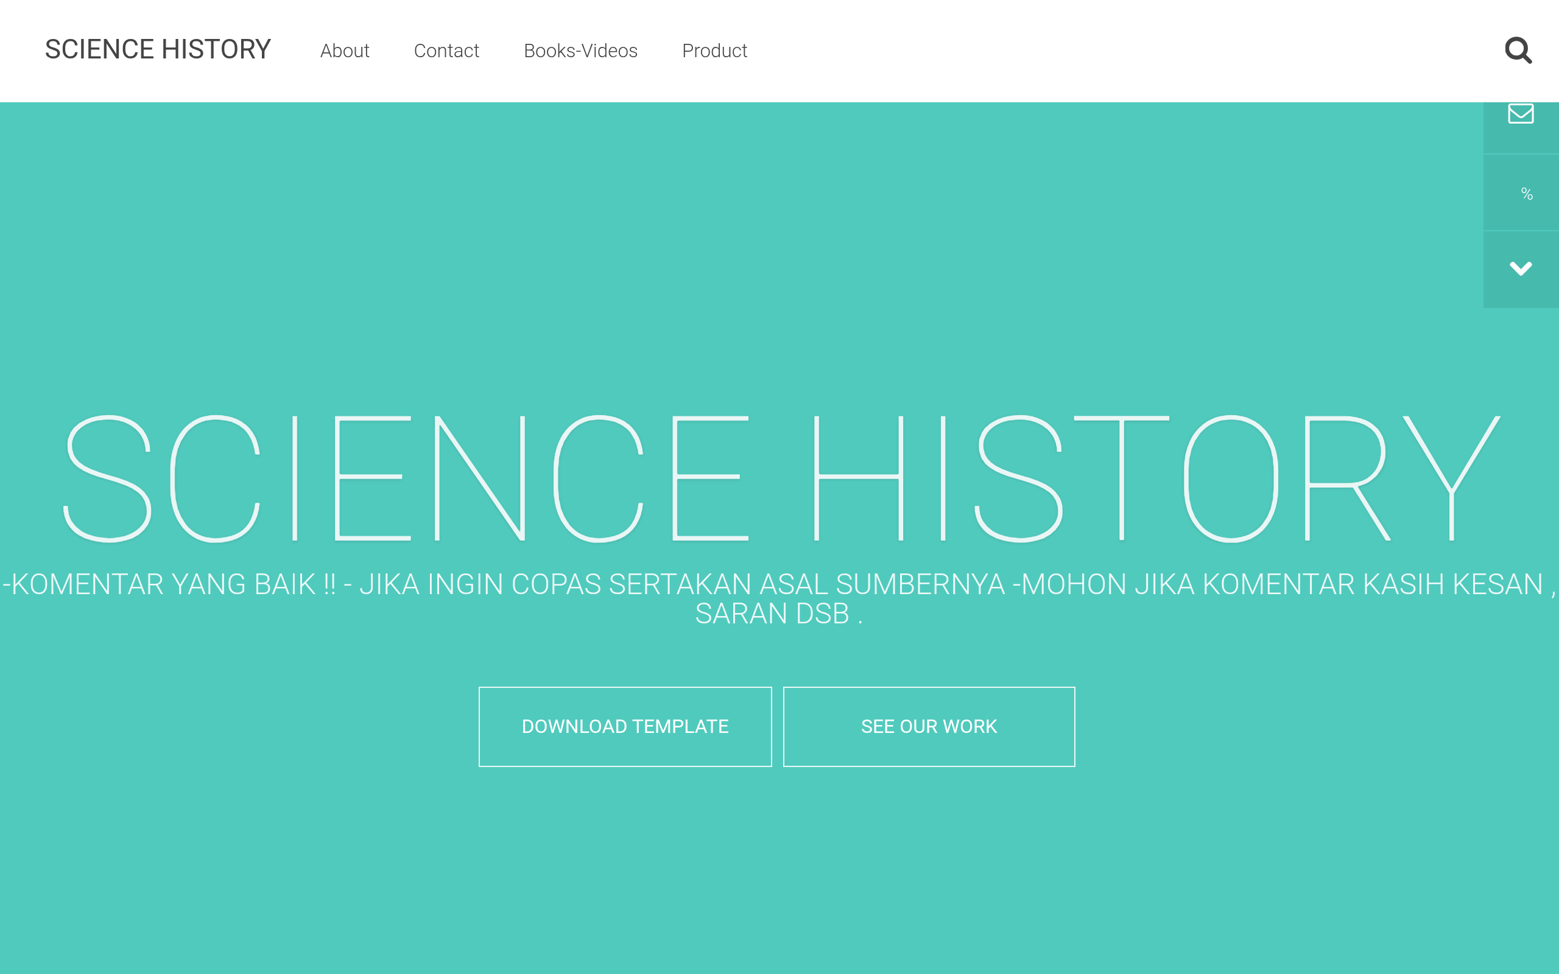Open the Product menu item
This screenshot has width=1559, height=974.
tap(714, 51)
